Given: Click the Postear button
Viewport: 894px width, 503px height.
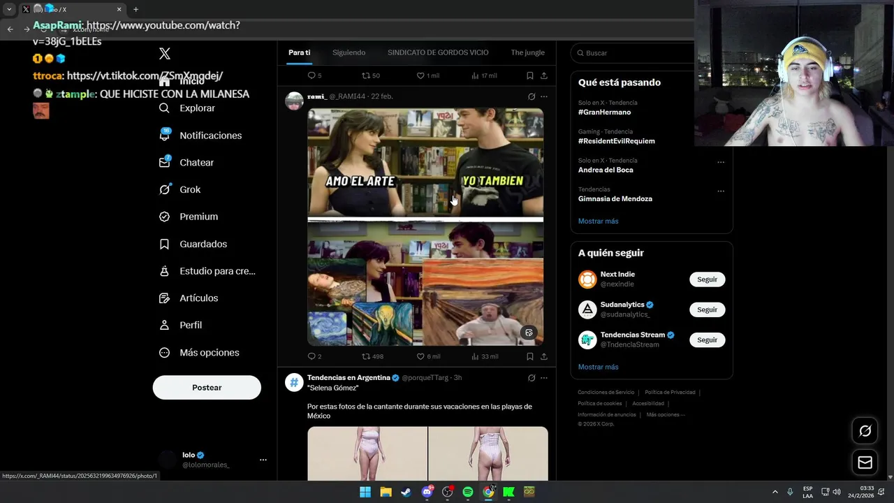Looking at the screenshot, I should (x=207, y=387).
